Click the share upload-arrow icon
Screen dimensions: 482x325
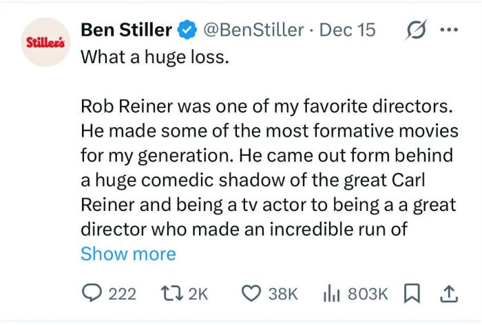point(448,293)
